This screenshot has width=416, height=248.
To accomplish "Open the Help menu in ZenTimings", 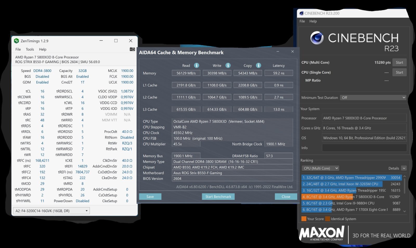I will pyautogui.click(x=43, y=49).
